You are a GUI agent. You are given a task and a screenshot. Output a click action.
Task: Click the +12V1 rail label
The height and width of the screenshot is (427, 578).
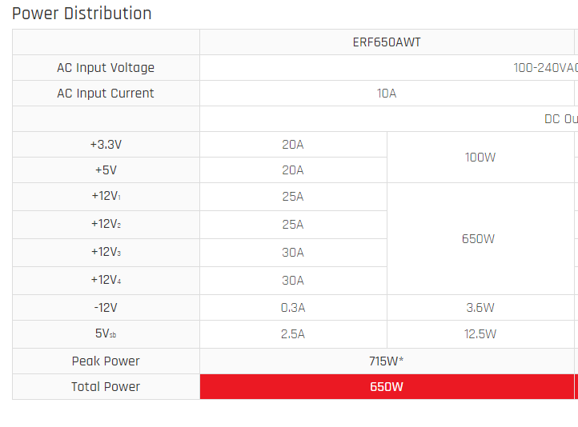pyautogui.click(x=106, y=196)
